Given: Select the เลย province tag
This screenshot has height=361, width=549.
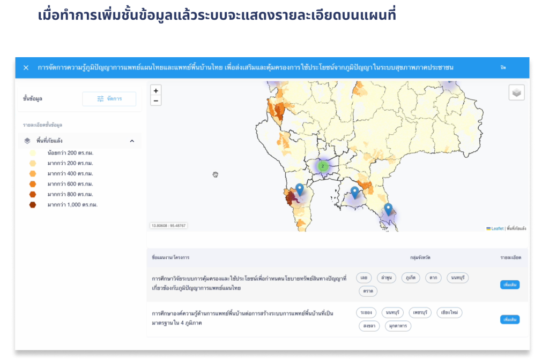Looking at the screenshot, I should (x=363, y=278).
